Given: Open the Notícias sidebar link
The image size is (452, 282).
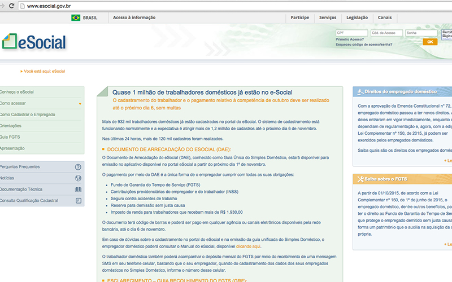Looking at the screenshot, I should coord(7,178).
